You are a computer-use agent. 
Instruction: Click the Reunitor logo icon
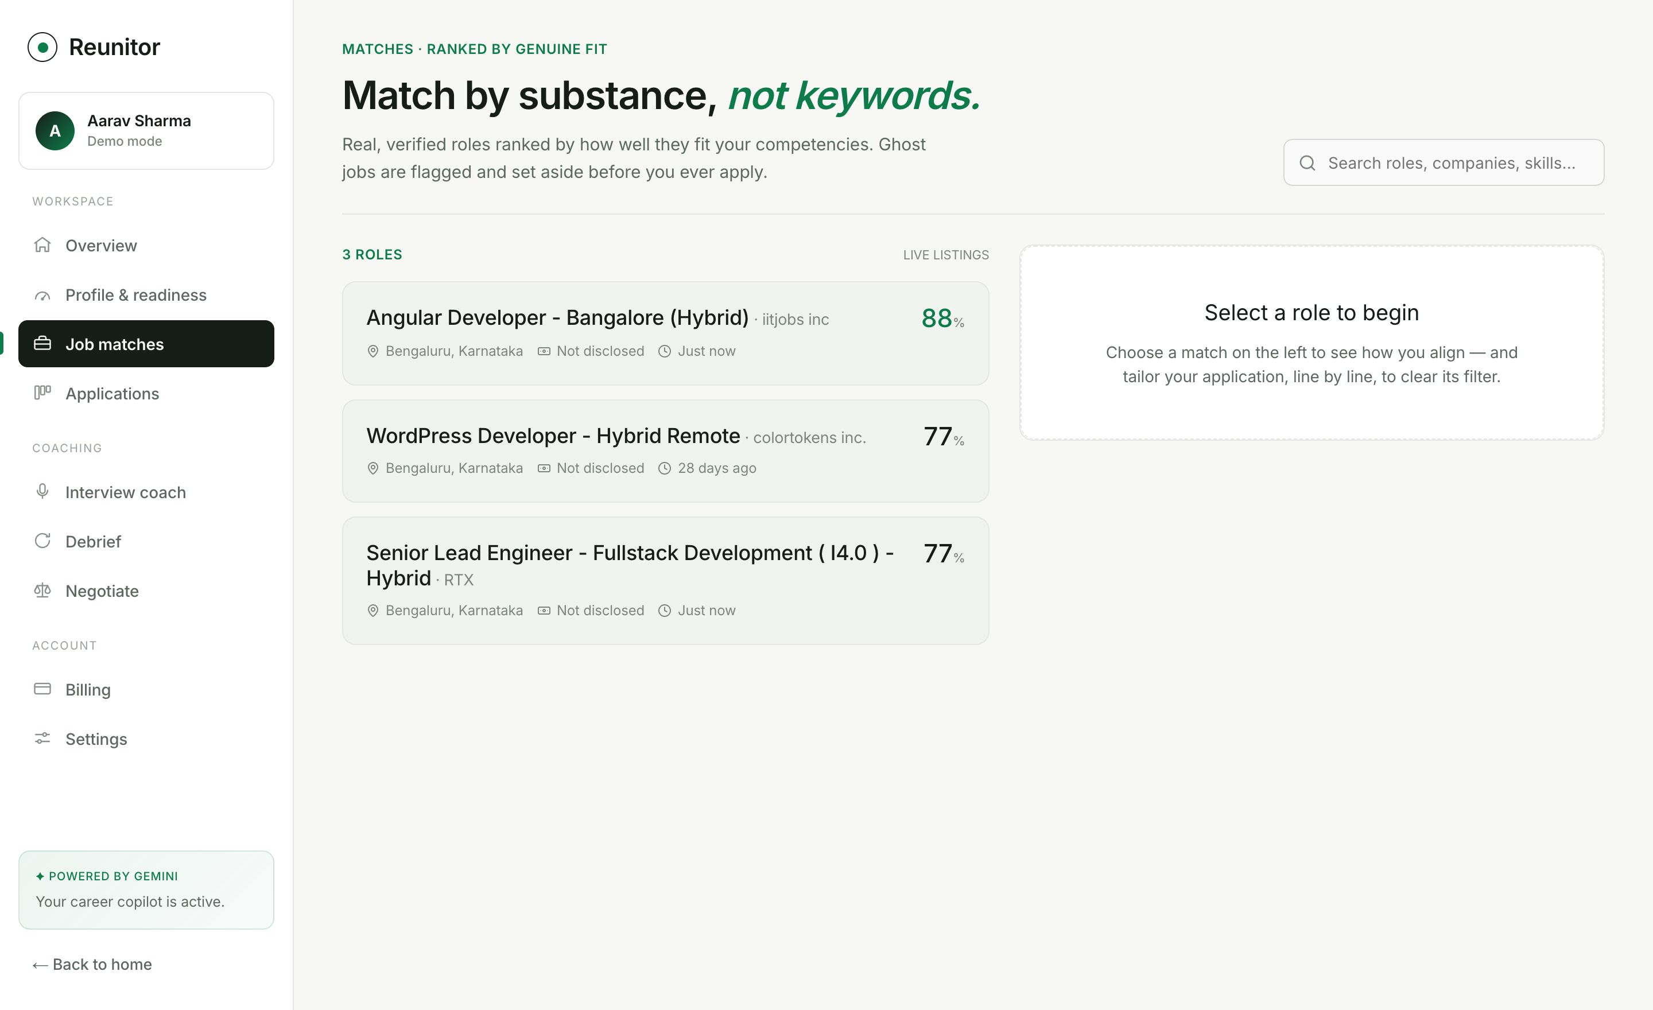pos(42,47)
